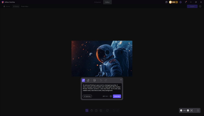Image resolution: width=204 pixels, height=116 pixels.
Task: Open the AI Canvas tab
Action: coord(16,6)
